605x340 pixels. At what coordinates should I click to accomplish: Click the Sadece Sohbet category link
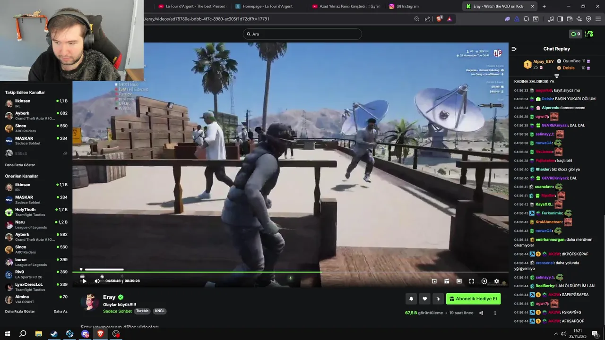click(117, 311)
